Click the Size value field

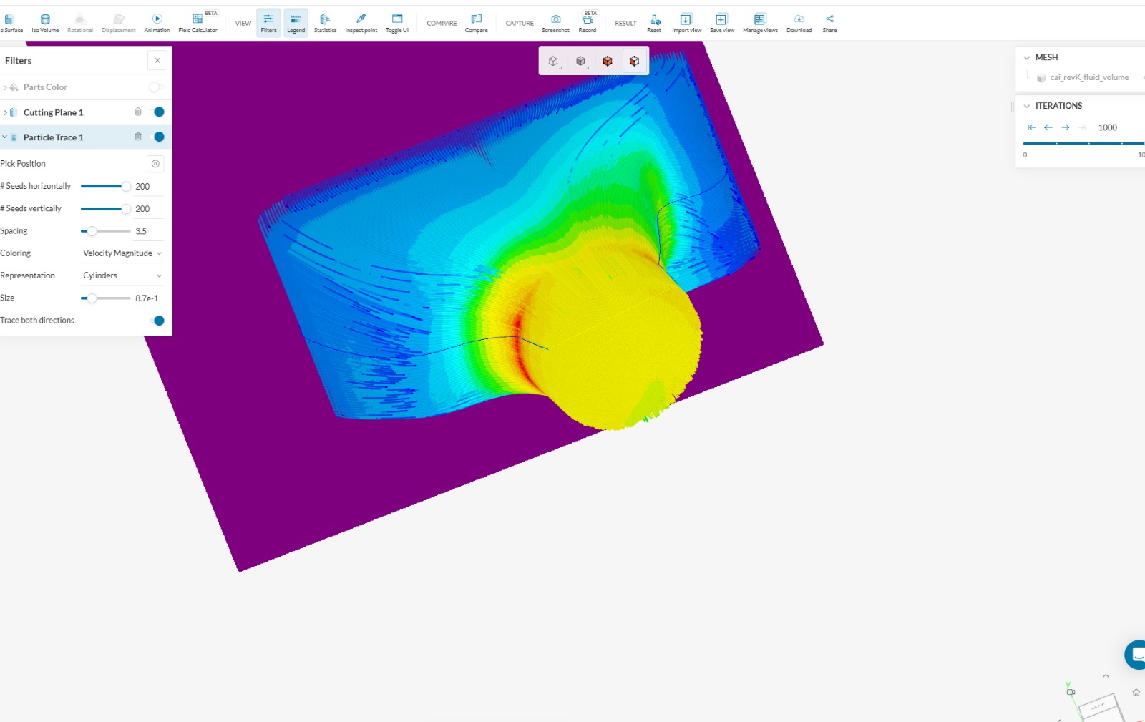149,298
